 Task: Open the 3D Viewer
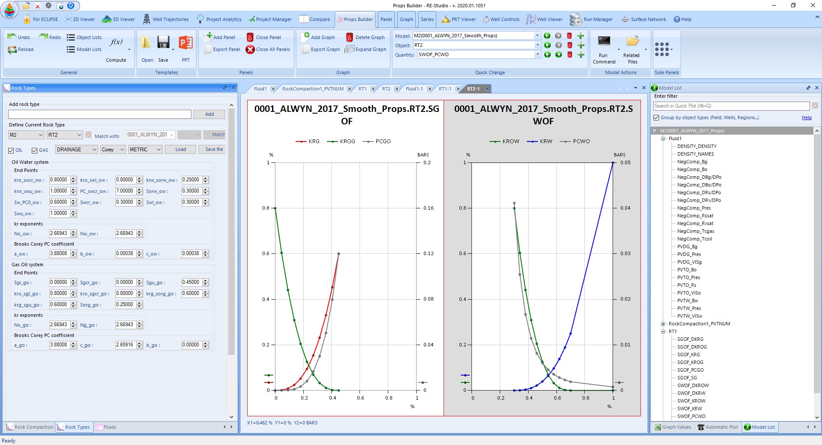pyautogui.click(x=118, y=19)
